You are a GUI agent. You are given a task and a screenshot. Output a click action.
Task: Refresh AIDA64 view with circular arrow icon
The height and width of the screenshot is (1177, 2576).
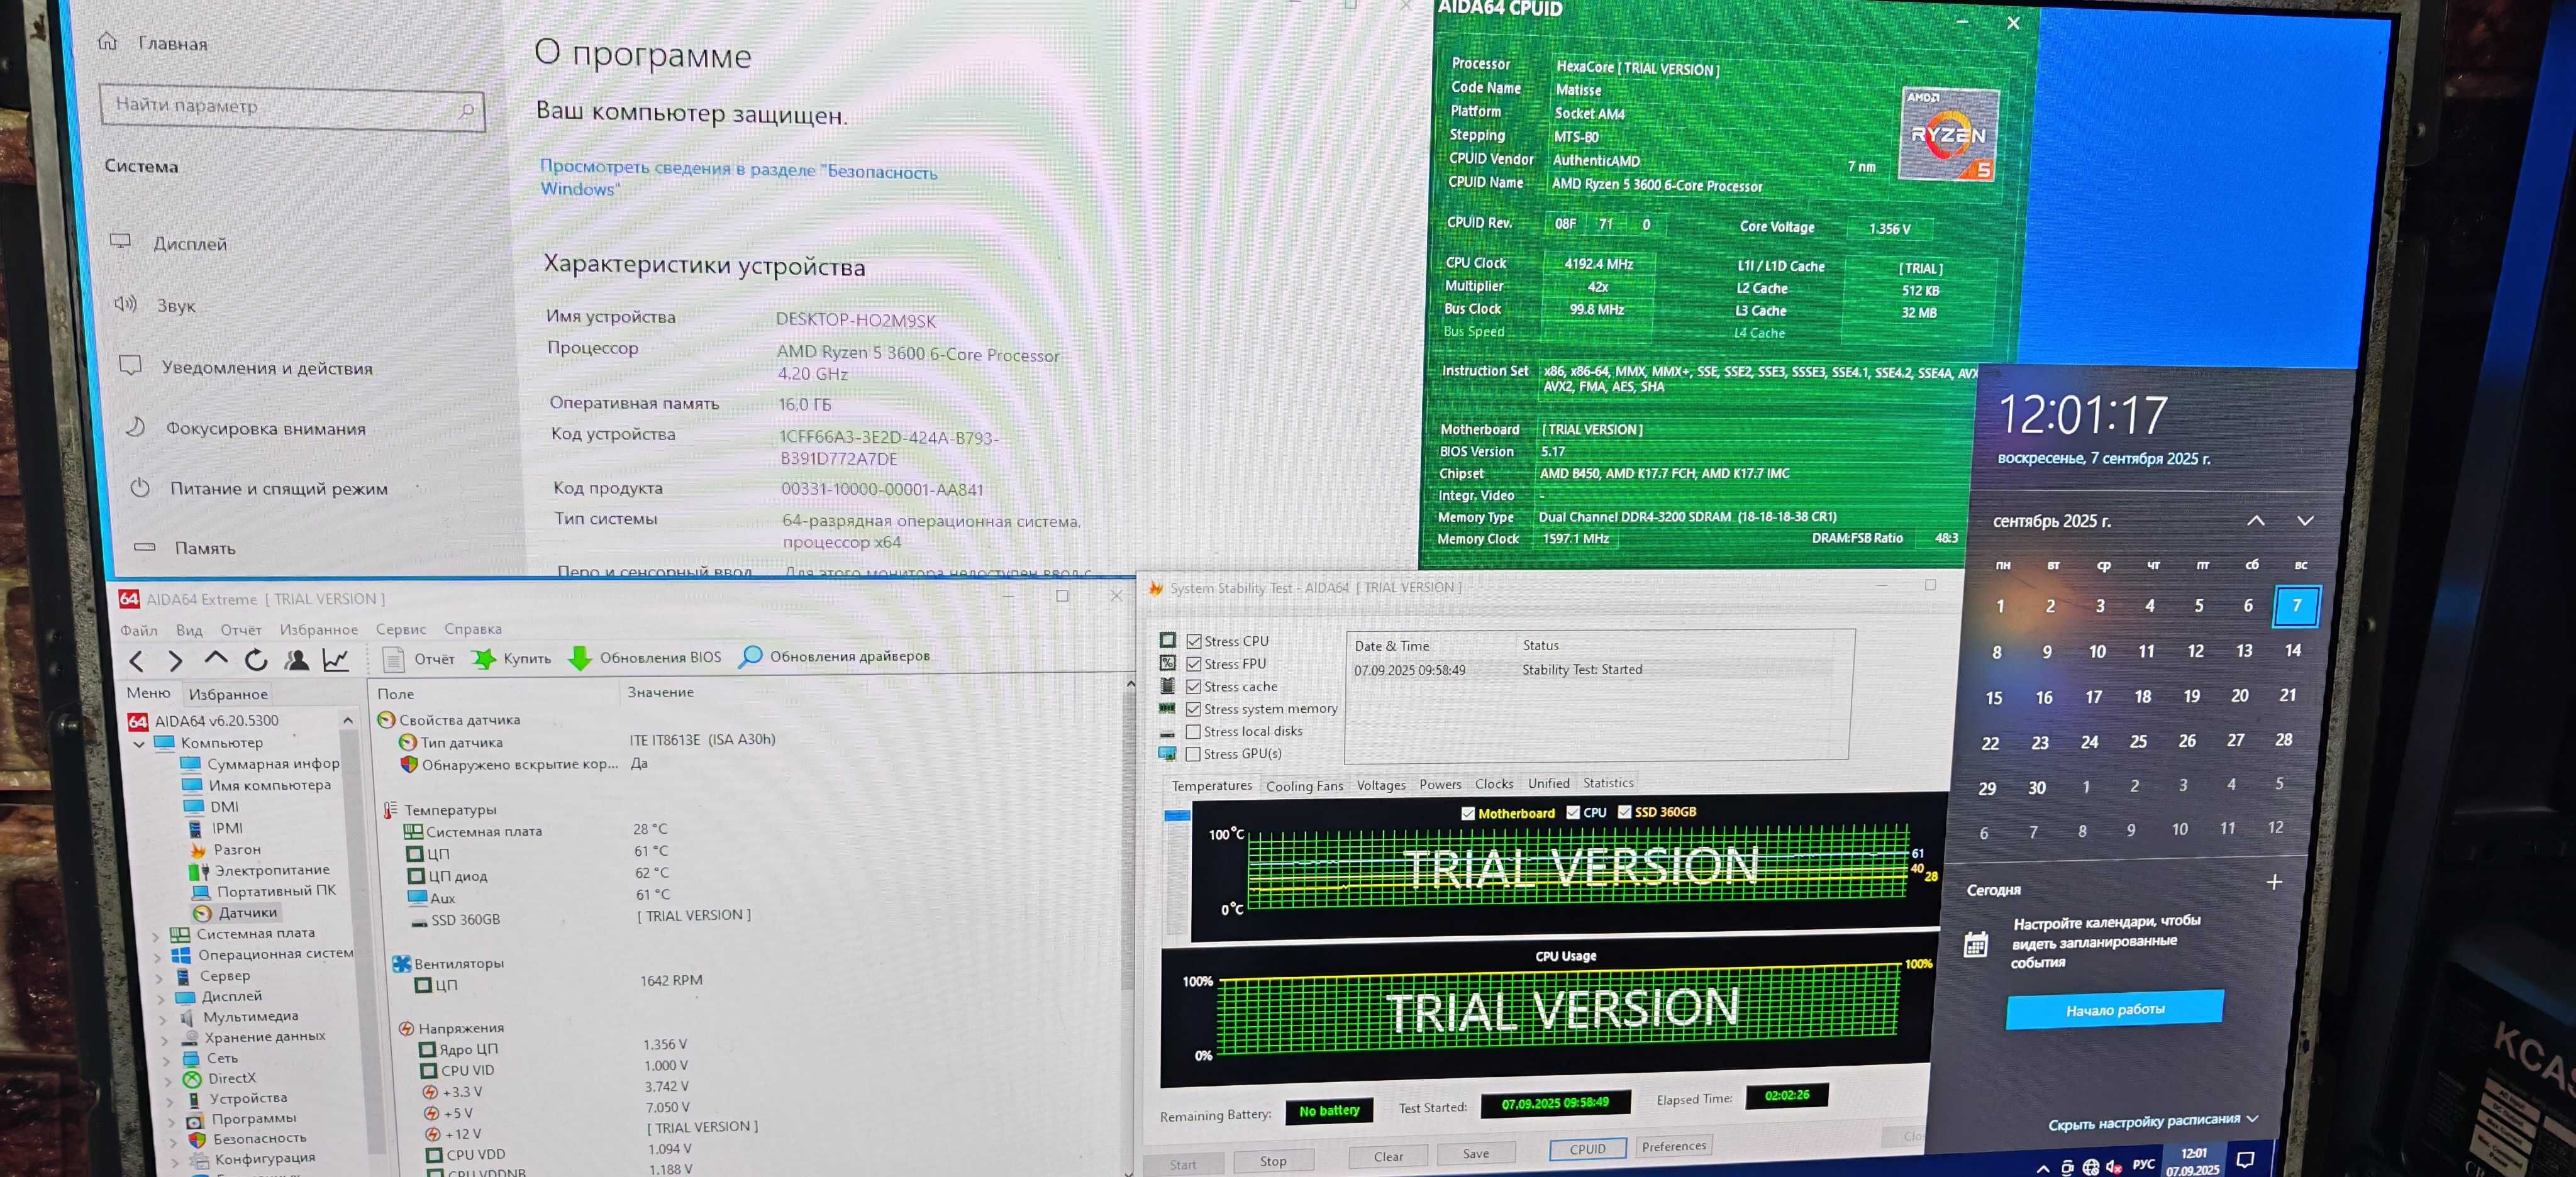click(256, 659)
